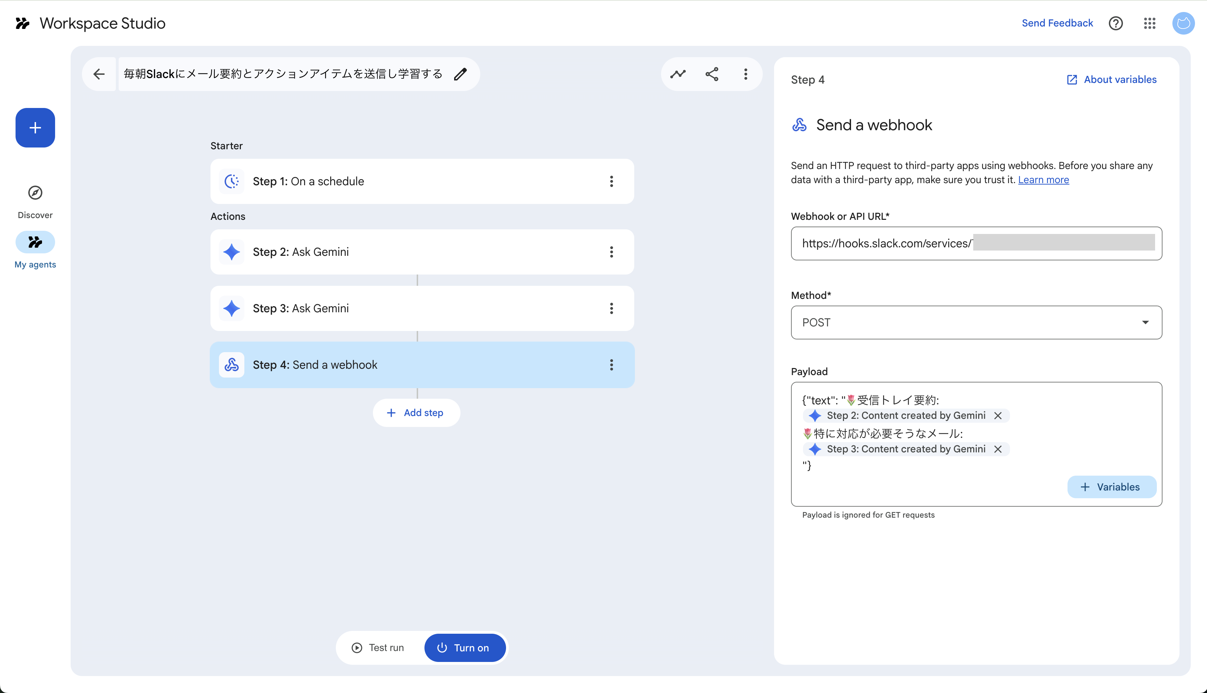1207x693 pixels.
Task: Open the help question-mark menu
Action: 1116,23
